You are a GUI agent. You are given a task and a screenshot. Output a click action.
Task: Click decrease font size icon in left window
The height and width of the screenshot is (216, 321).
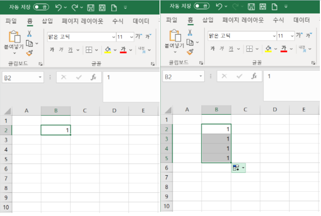pos(149,36)
